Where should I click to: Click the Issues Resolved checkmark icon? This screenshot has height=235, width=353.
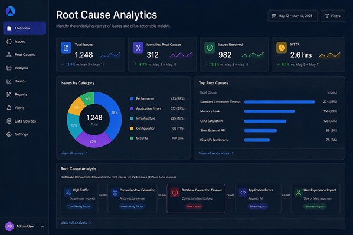pyautogui.click(x=210, y=48)
